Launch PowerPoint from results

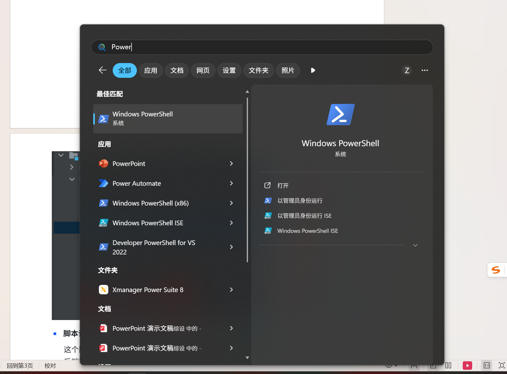tap(168, 163)
